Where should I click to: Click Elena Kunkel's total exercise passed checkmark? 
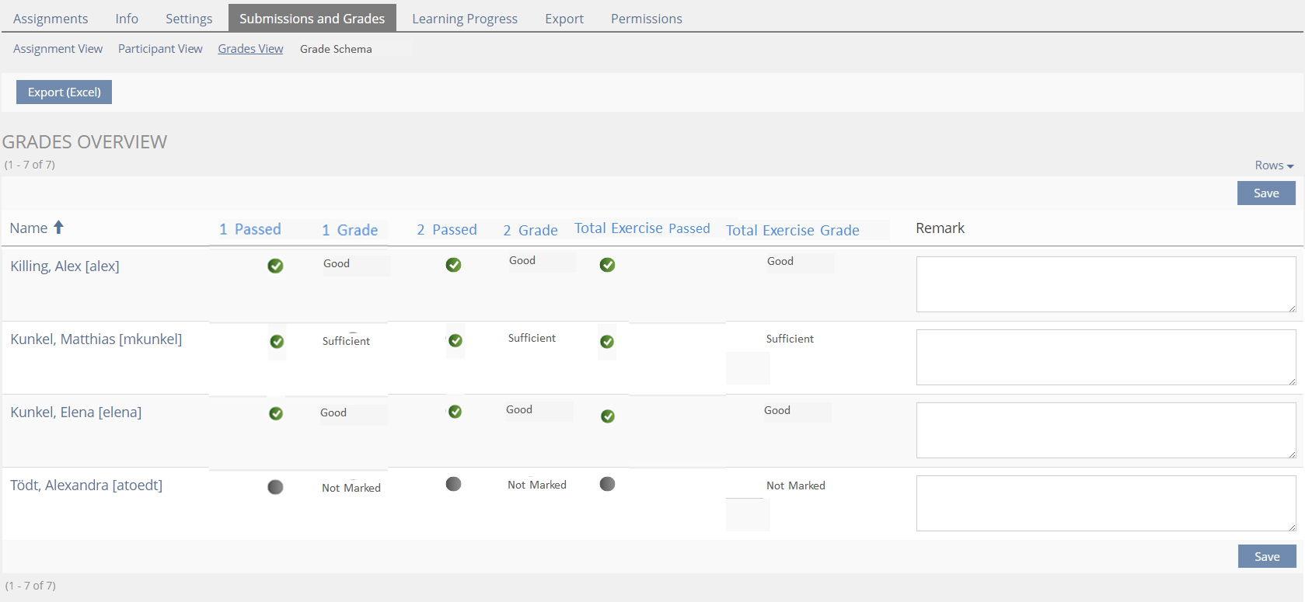pos(608,416)
